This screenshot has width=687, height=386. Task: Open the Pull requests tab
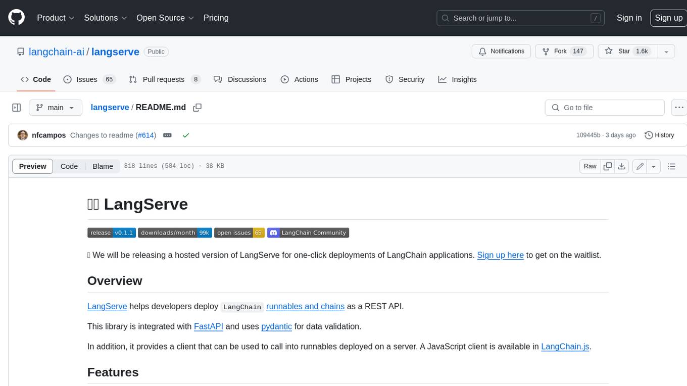pos(165,79)
